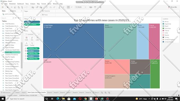
Task: Click the Undo back arrow
Action: [x=8, y=7]
